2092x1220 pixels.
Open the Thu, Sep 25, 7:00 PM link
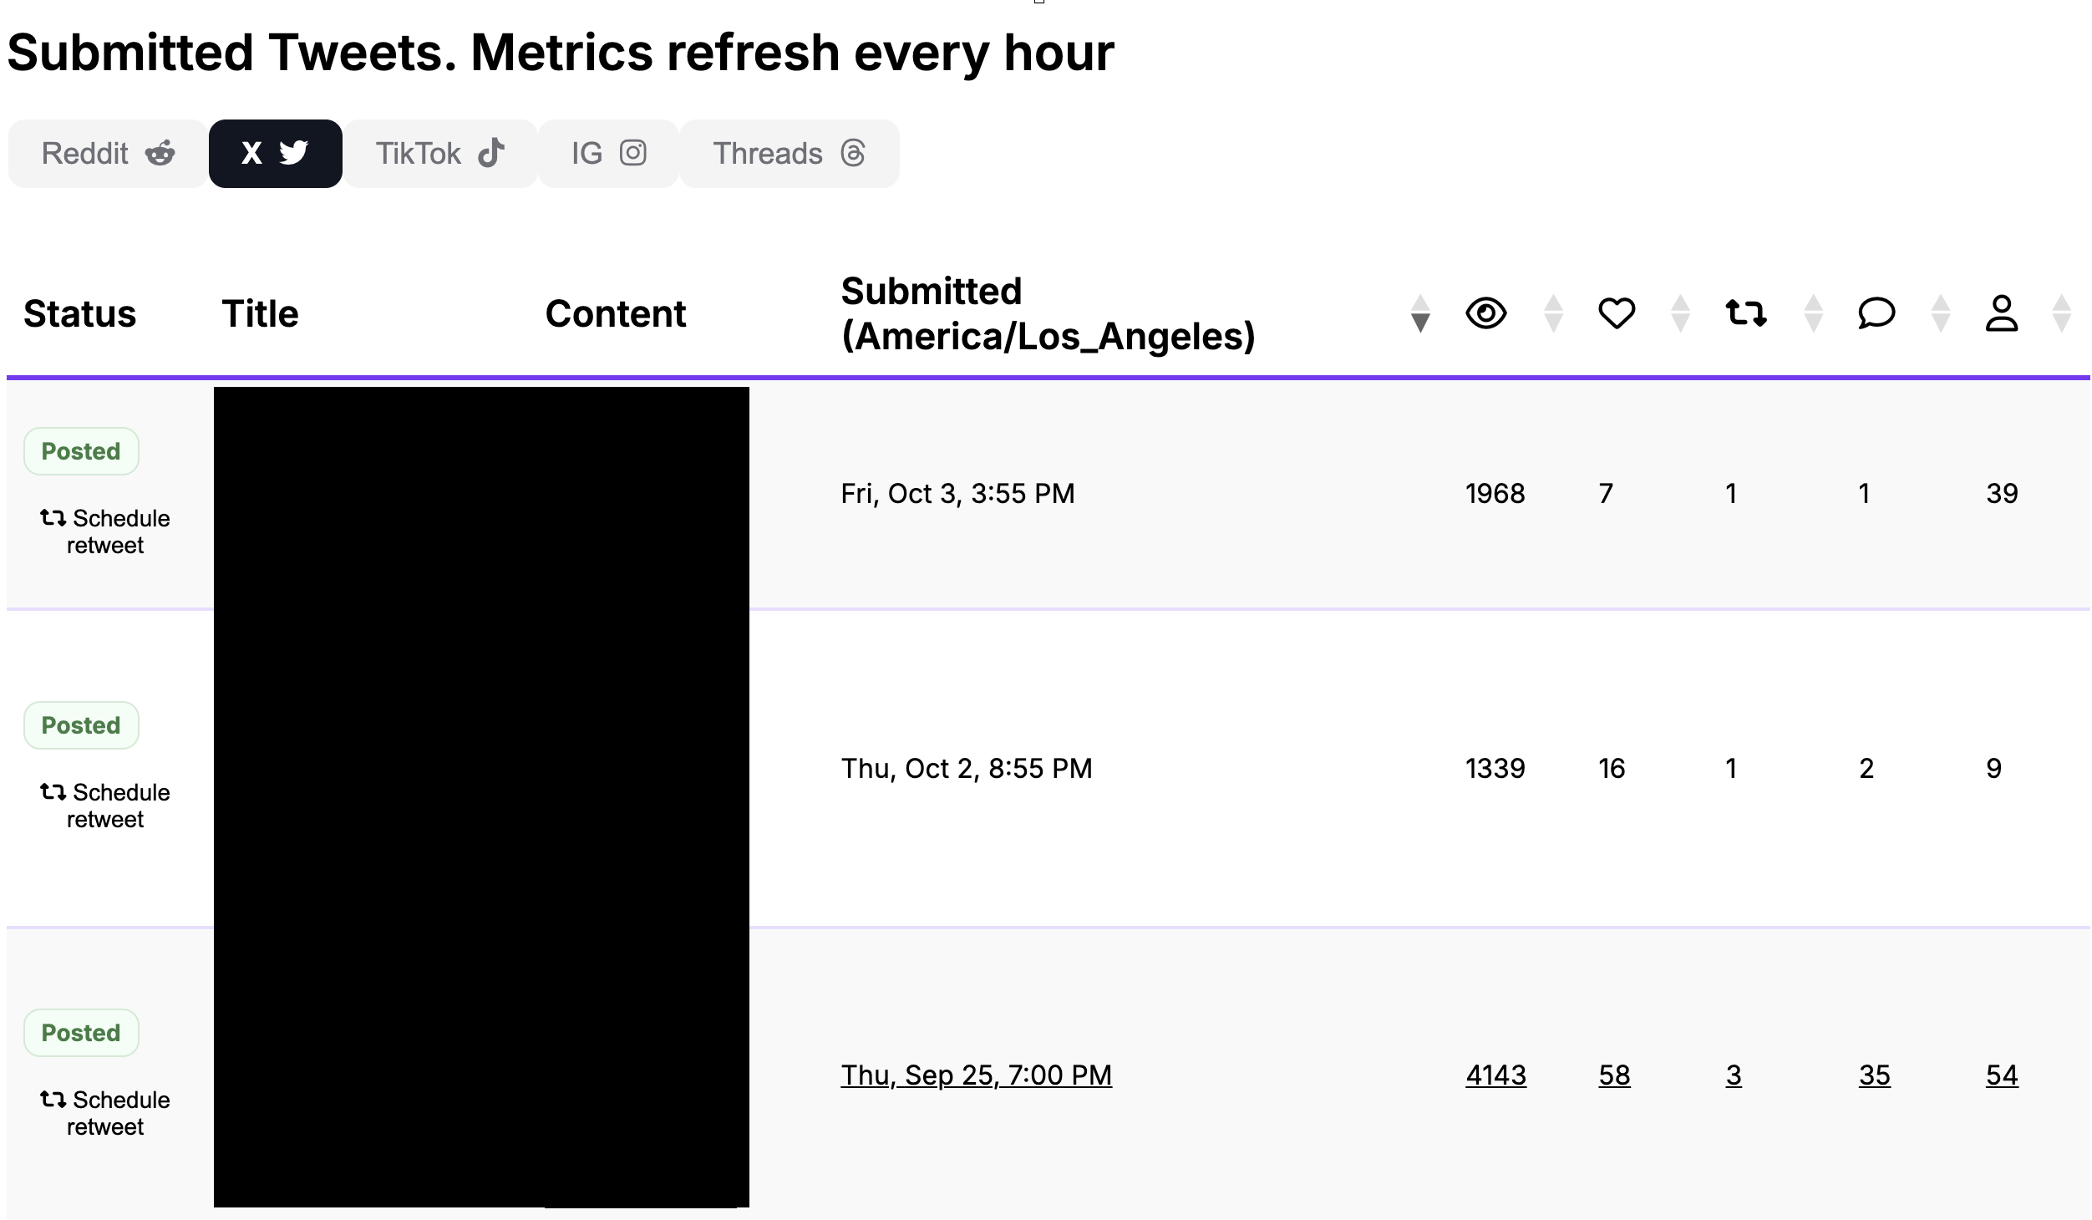[x=976, y=1075]
